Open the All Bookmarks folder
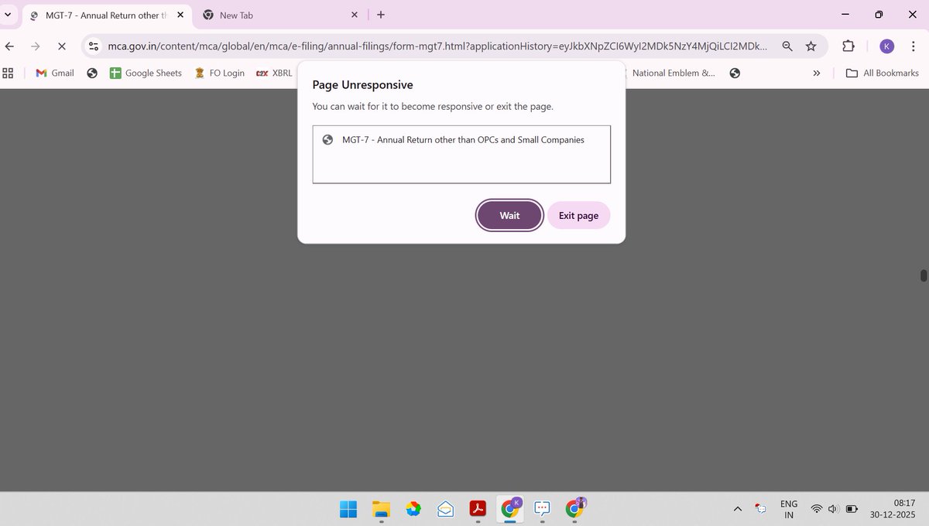Image resolution: width=929 pixels, height=526 pixels. coord(882,73)
